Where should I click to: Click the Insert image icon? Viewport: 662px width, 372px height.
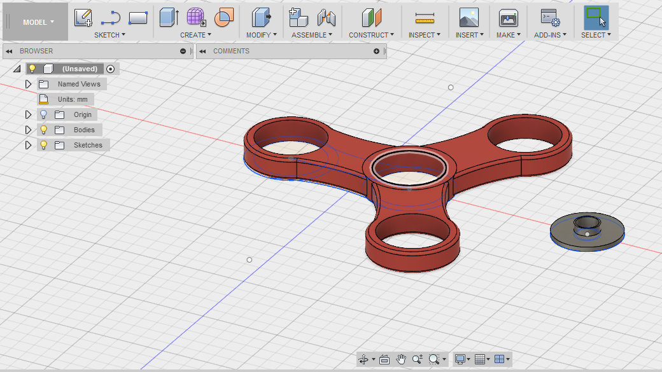coord(469,18)
